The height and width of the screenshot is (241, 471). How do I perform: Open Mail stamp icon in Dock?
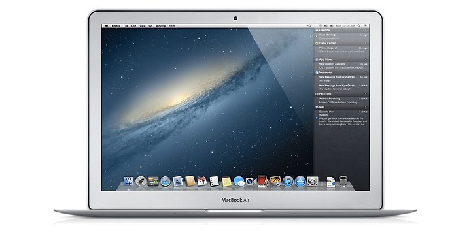177,181
